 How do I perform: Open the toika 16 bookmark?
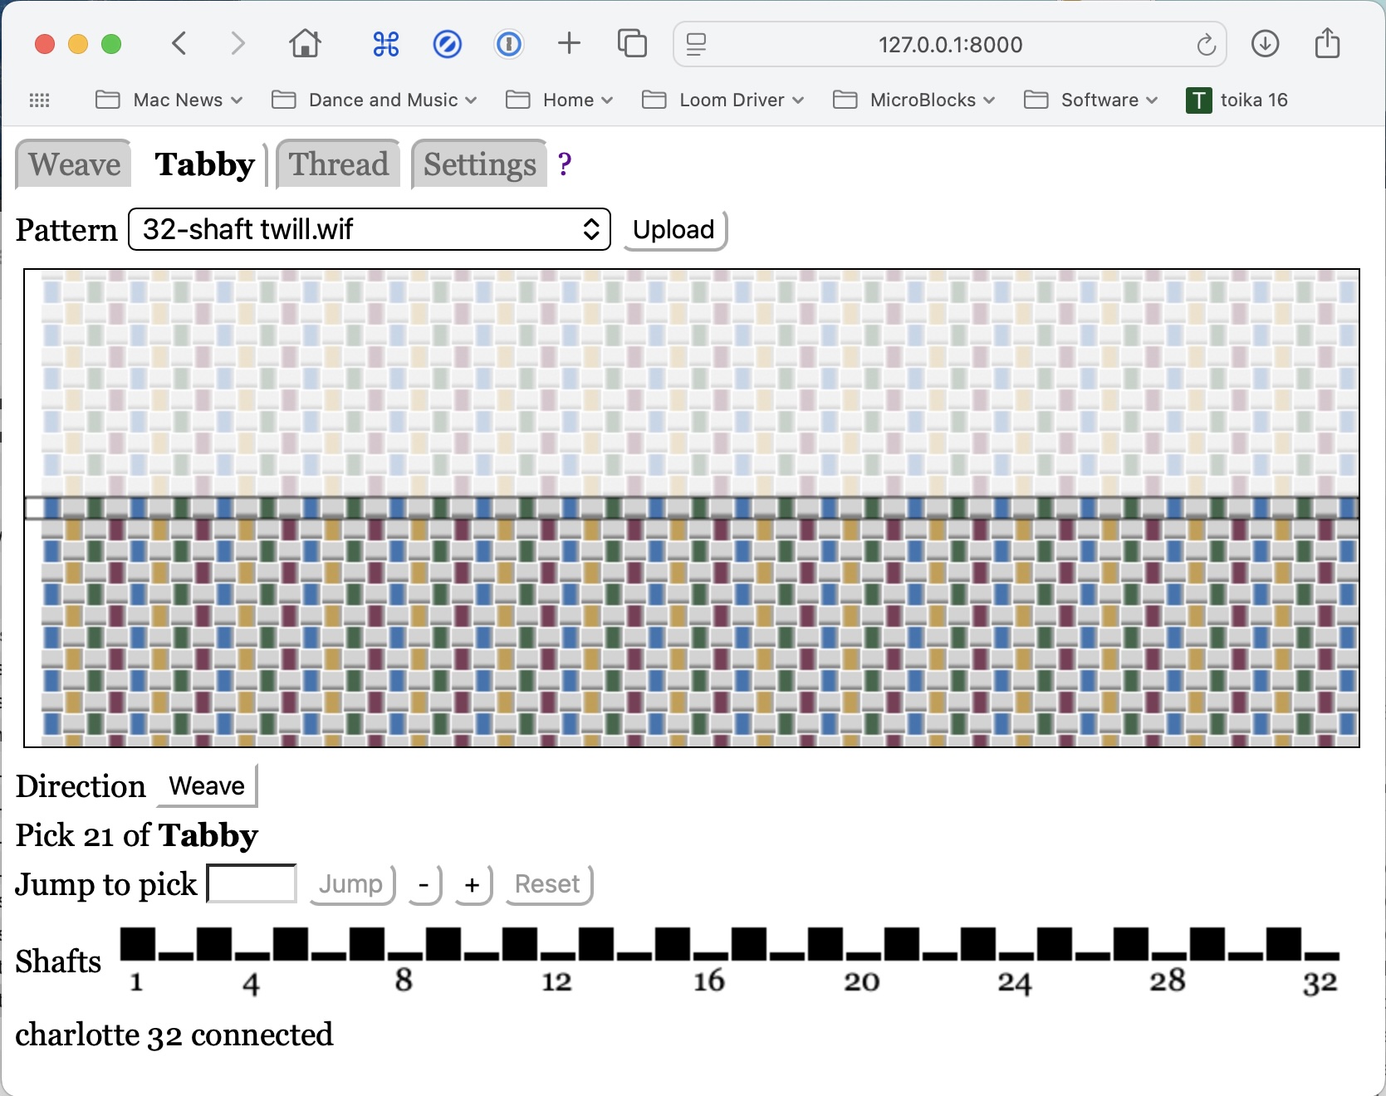[x=1237, y=100]
